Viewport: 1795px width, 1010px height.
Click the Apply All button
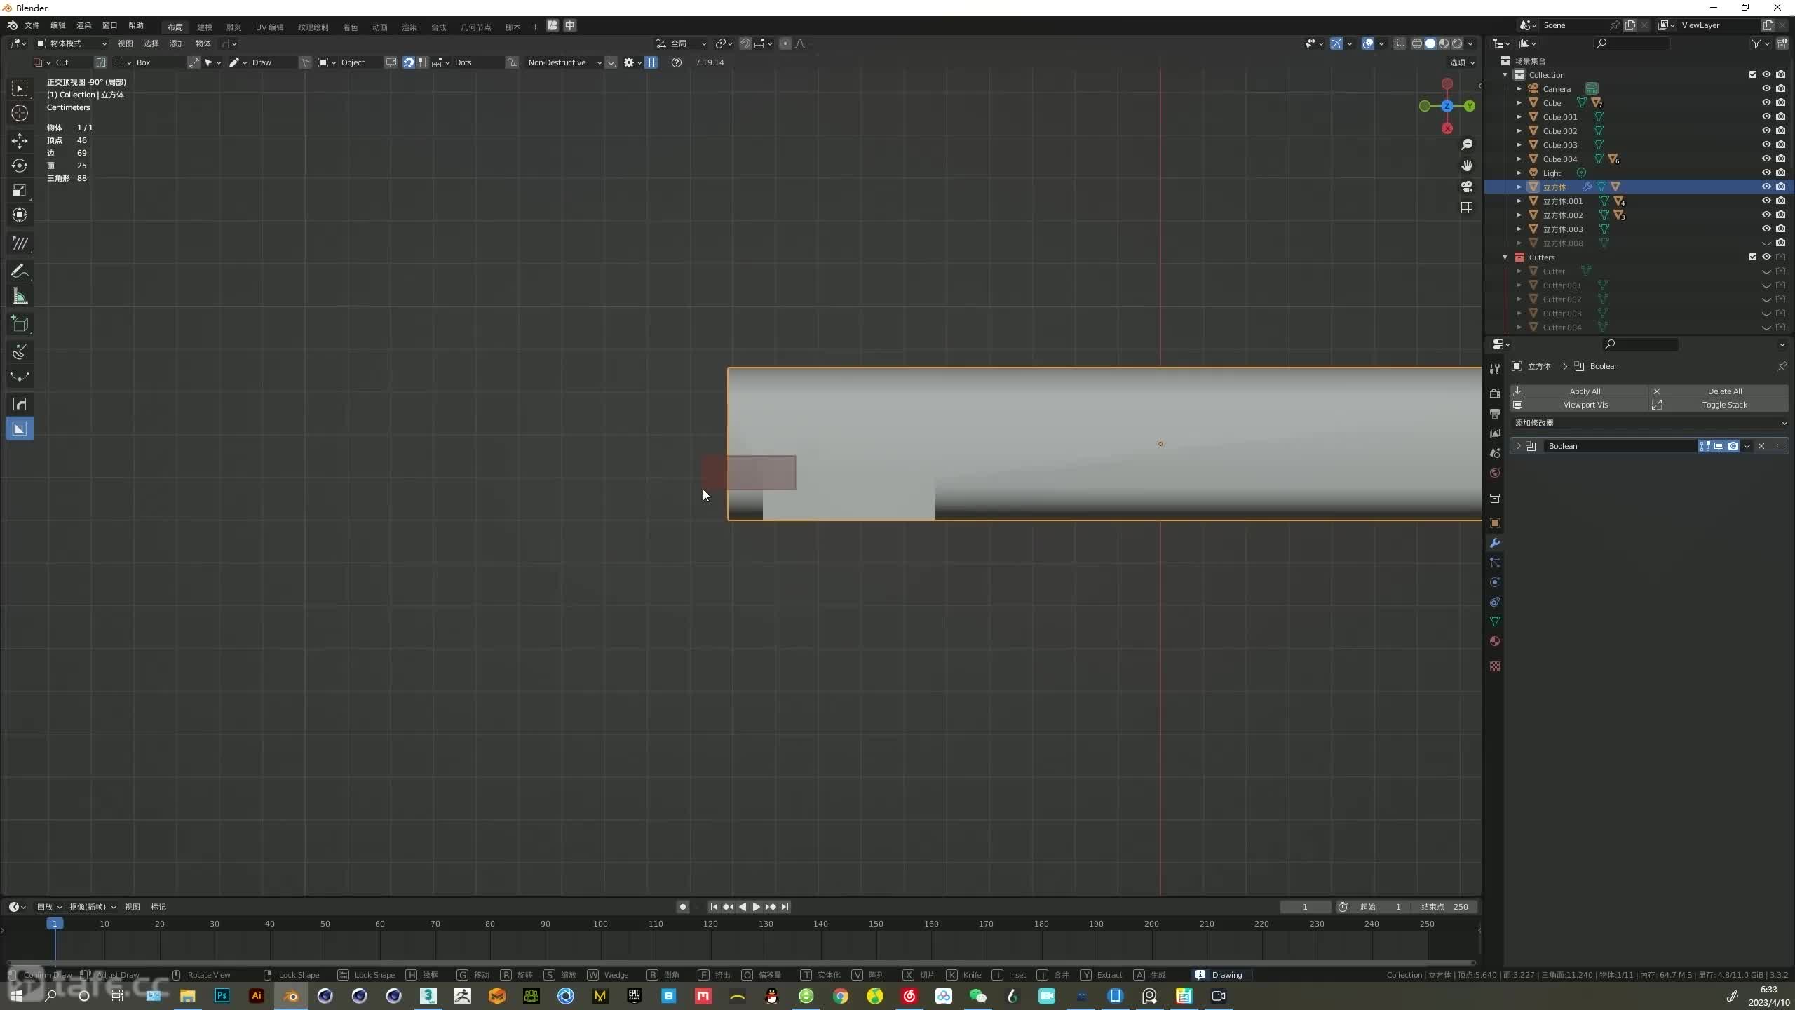point(1579,391)
